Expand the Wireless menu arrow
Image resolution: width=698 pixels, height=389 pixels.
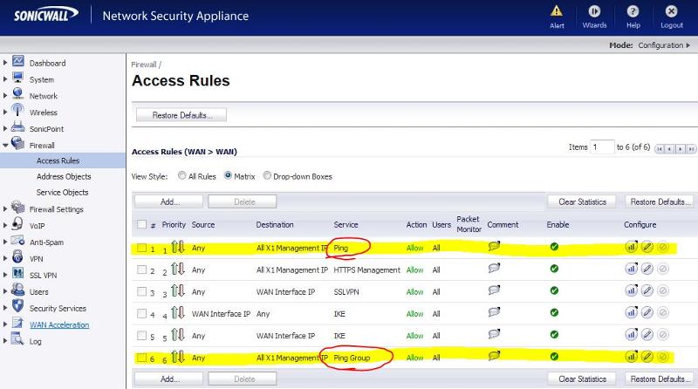click(x=5, y=113)
